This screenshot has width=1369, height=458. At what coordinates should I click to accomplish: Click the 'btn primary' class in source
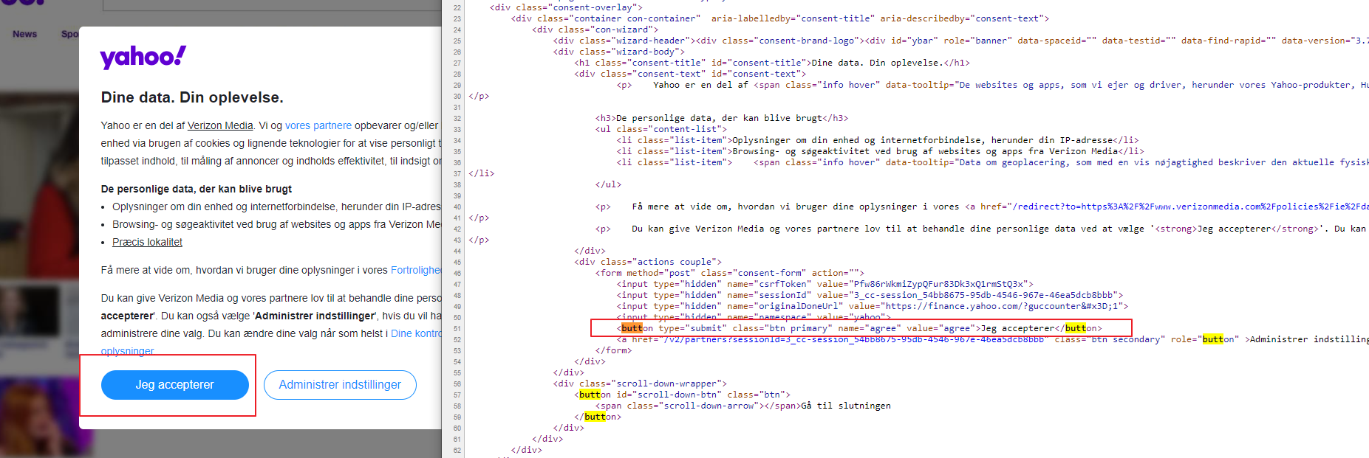(x=798, y=328)
